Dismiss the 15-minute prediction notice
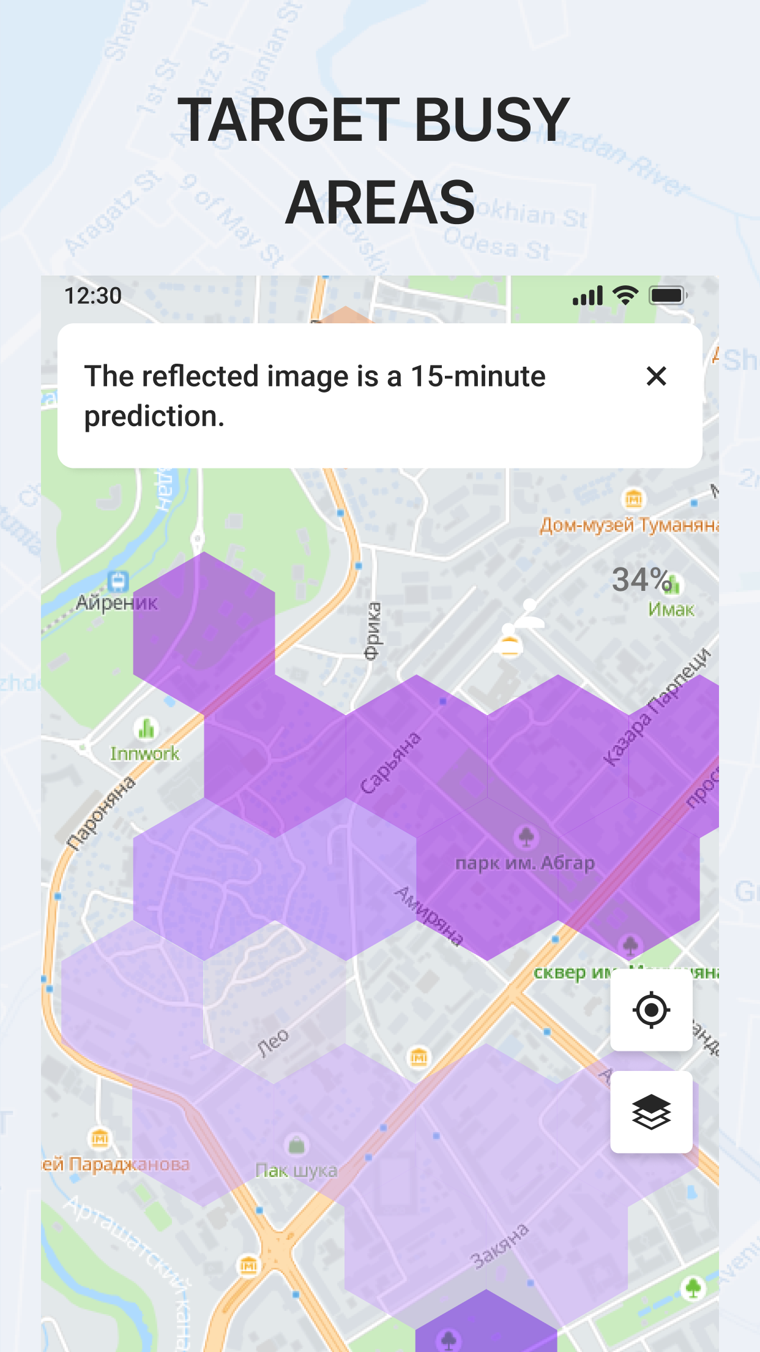The image size is (760, 1352). click(x=656, y=376)
